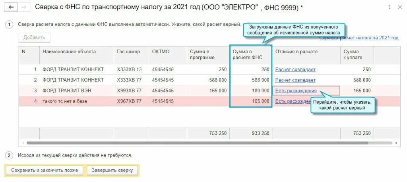Open Расчет совпадает link for Х333ХВ 13

pyautogui.click(x=295, y=70)
